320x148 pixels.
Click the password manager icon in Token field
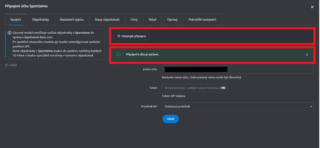(x=223, y=88)
